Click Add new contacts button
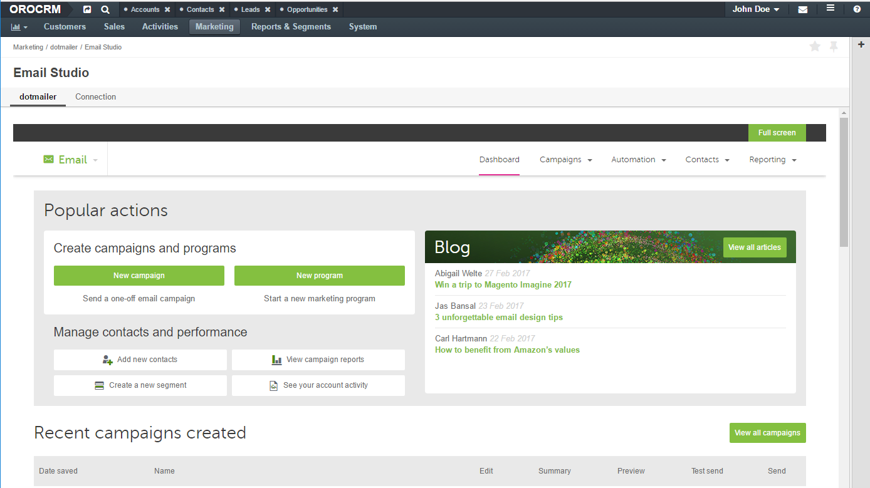Image resolution: width=870 pixels, height=488 pixels. [140, 360]
